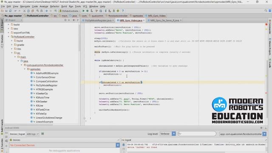
Task: Expand the build folder
Action: tap(8, 25)
